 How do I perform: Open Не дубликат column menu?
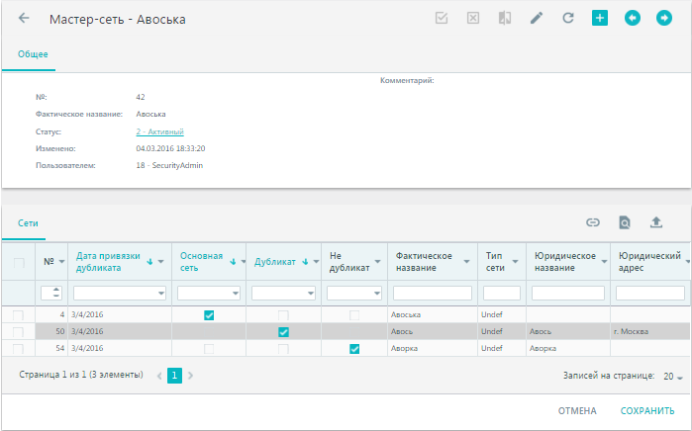coord(378,262)
